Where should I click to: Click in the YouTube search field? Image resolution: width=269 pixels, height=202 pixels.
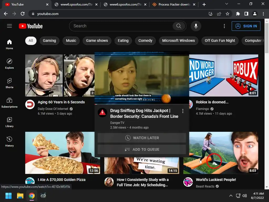coord(121,26)
